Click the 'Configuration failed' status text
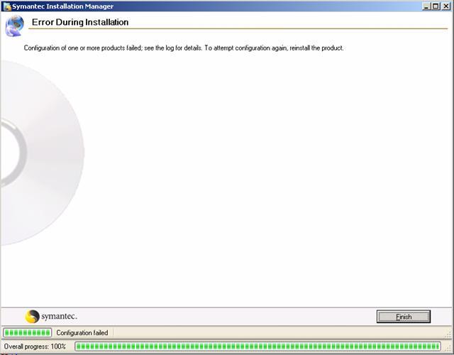 tap(82, 333)
